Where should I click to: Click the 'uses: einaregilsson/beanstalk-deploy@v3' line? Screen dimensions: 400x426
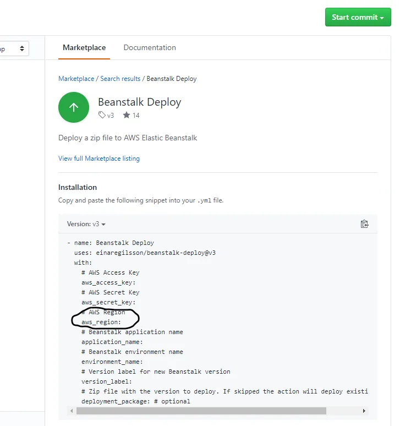[145, 253]
